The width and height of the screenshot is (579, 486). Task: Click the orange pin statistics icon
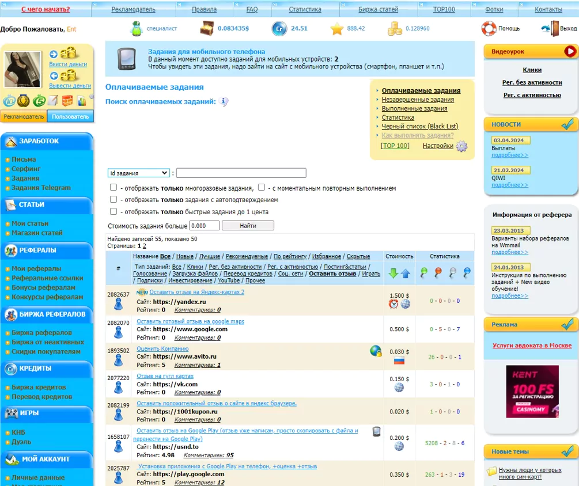click(x=438, y=273)
